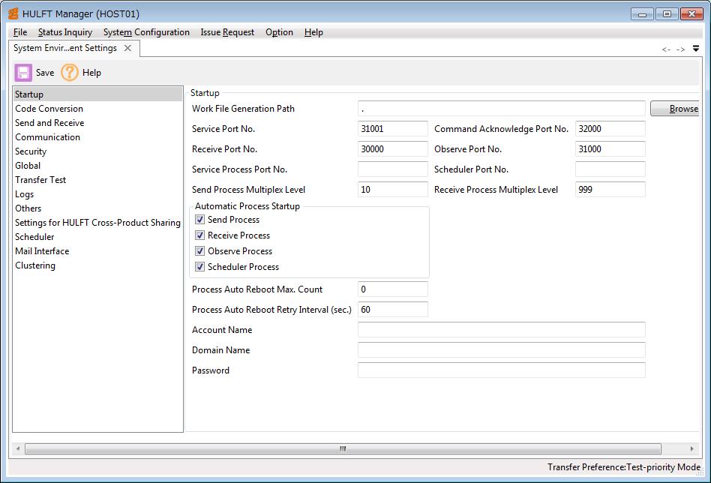The image size is (711, 483).
Task: Toggle the Send Process checkbox
Action: tap(200, 220)
